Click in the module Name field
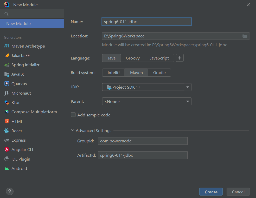256x198 pixels. pyautogui.click(x=147, y=22)
